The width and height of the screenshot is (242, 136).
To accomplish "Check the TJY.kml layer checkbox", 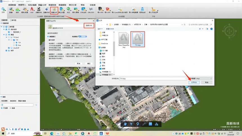I will [9, 37].
